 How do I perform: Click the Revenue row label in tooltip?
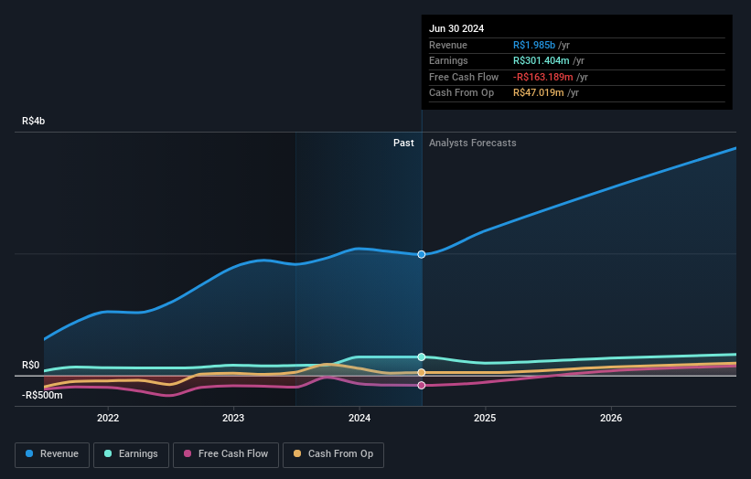[448, 45]
